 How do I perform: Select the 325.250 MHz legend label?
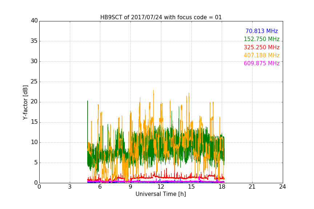[x=262, y=48]
